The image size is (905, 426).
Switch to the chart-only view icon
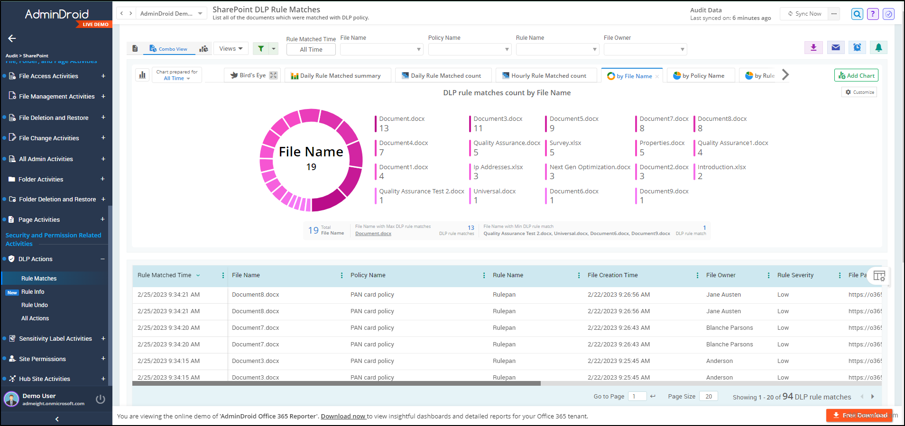203,48
